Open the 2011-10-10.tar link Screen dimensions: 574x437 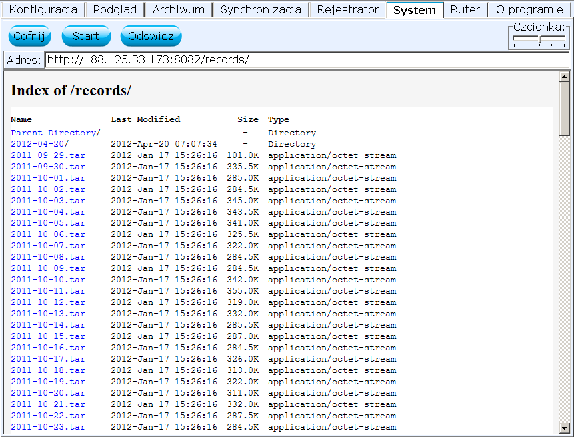48,280
